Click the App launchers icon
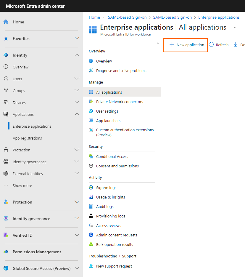245x277 pixels. point(91,121)
